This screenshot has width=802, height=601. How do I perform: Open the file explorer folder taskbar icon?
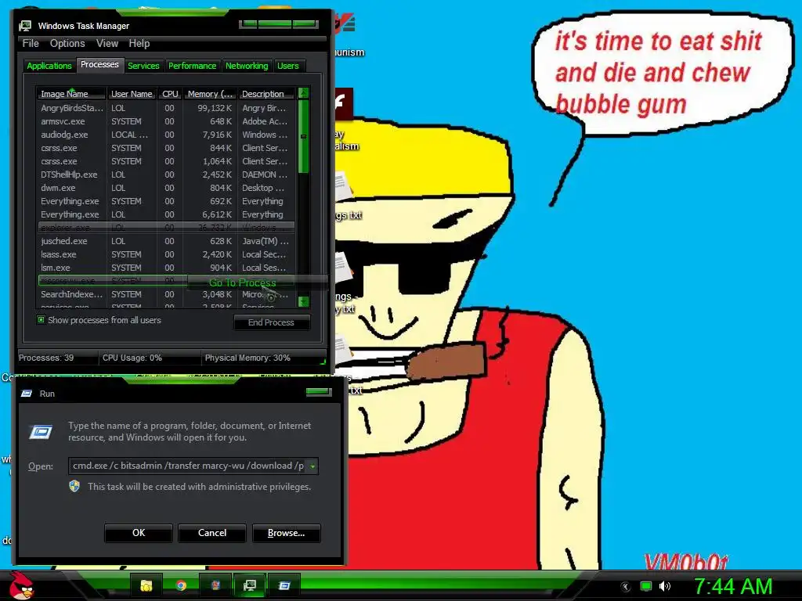[146, 585]
